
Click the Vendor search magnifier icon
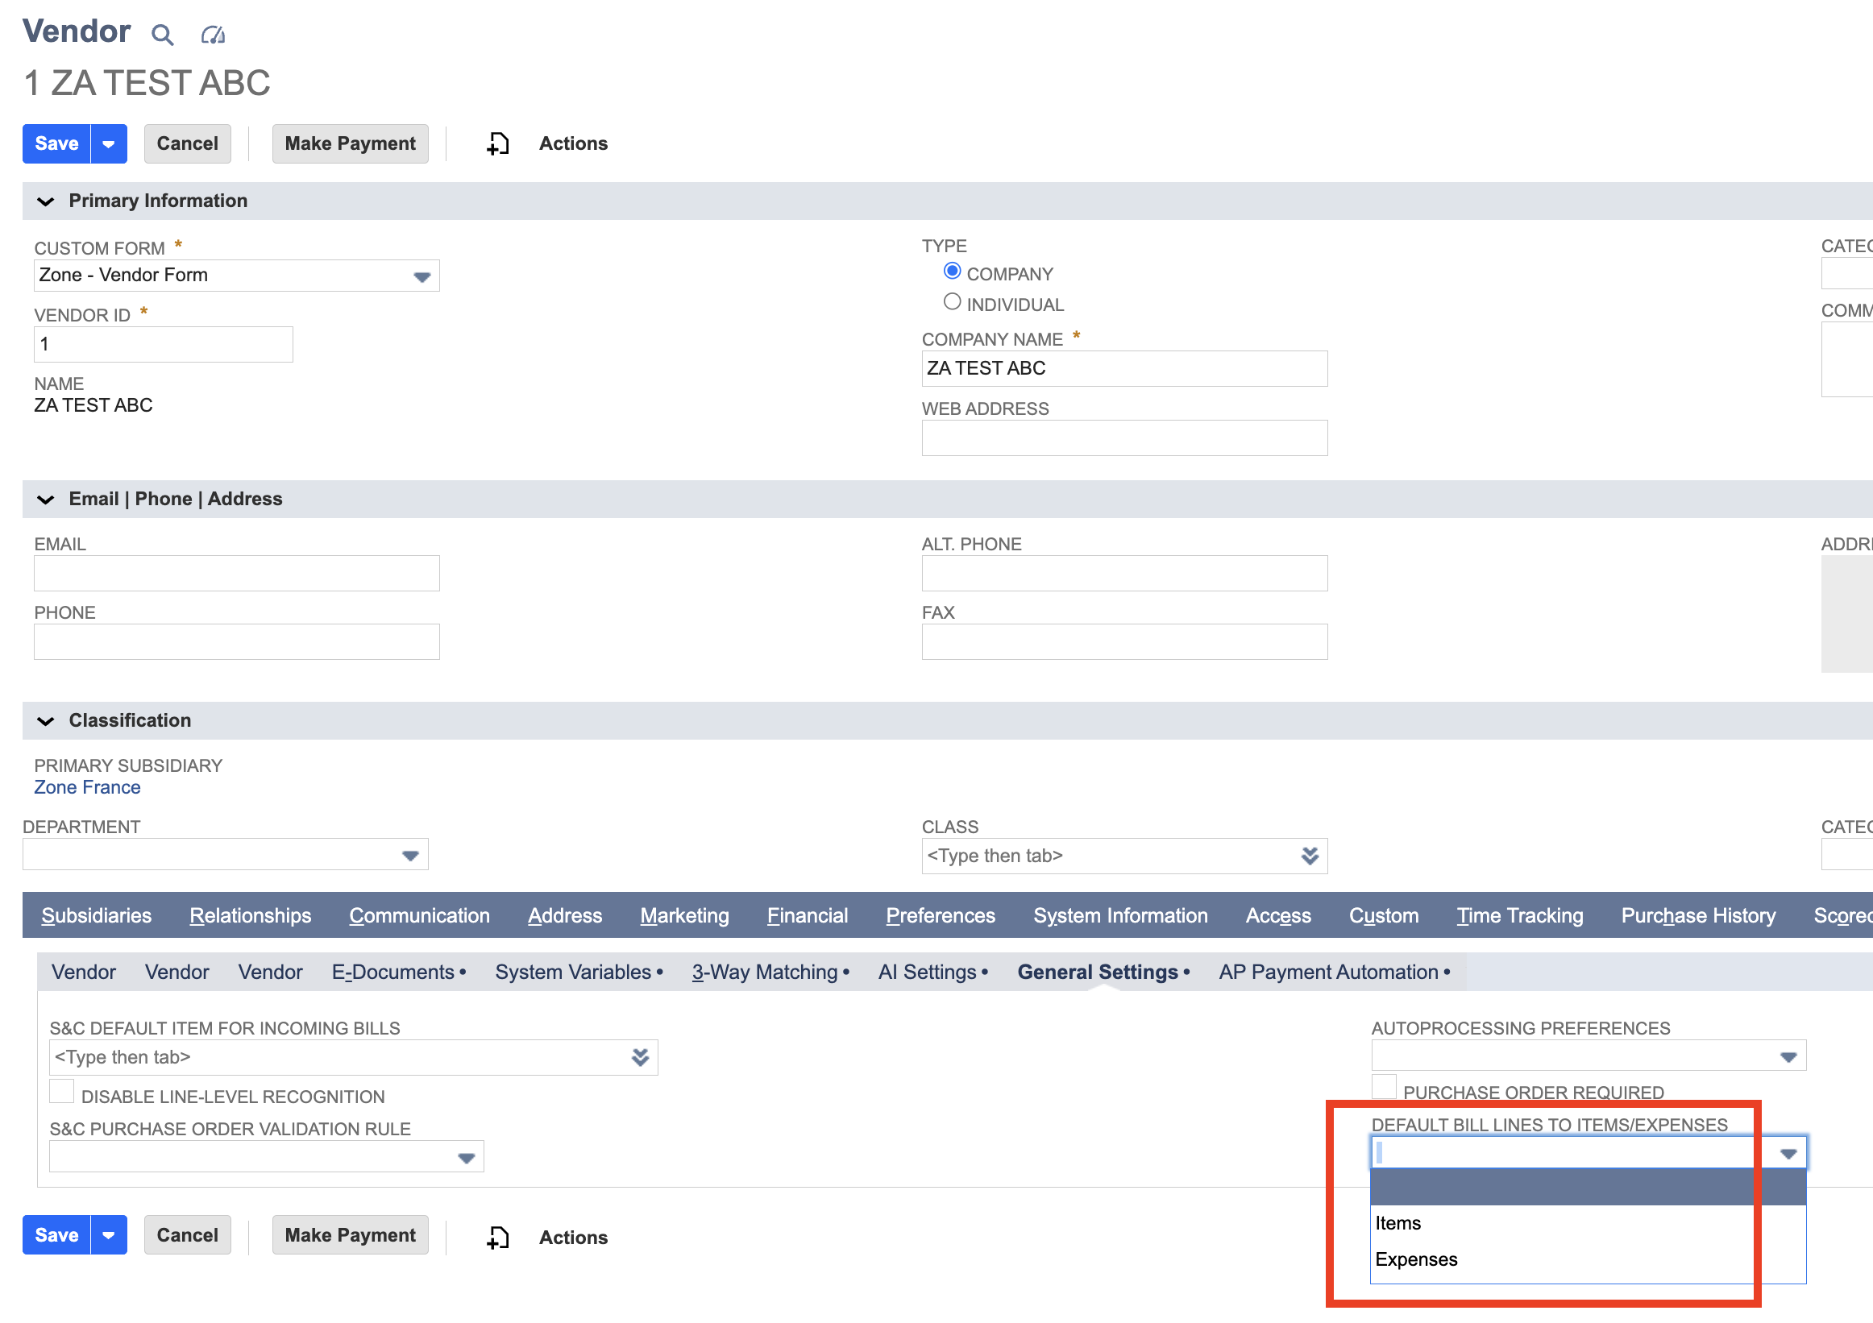[162, 35]
